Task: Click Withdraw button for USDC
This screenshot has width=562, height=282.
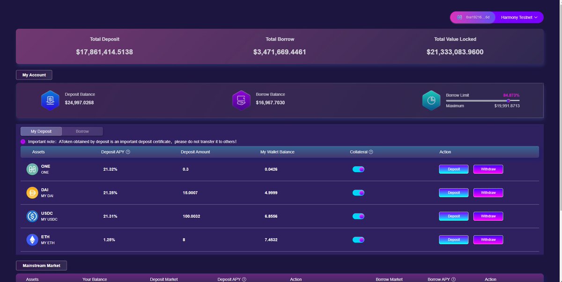Action: point(488,216)
